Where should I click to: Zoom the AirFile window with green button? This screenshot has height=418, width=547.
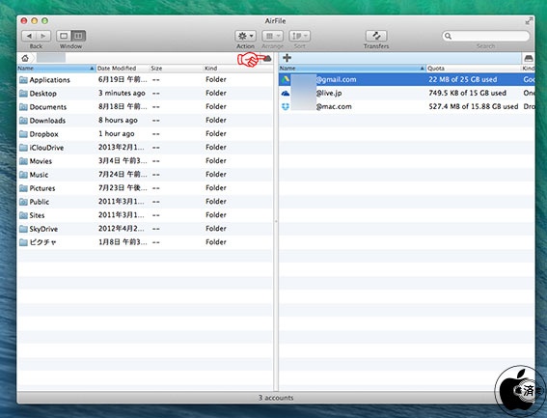point(44,21)
